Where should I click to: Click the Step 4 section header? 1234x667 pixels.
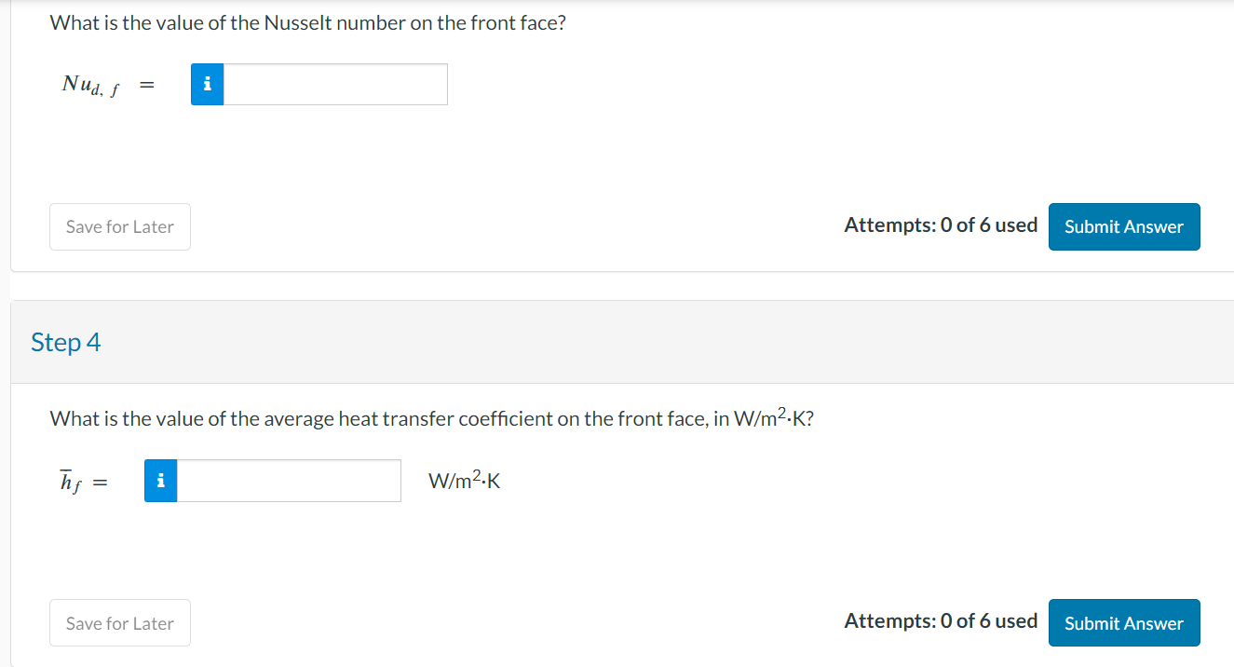(65, 342)
